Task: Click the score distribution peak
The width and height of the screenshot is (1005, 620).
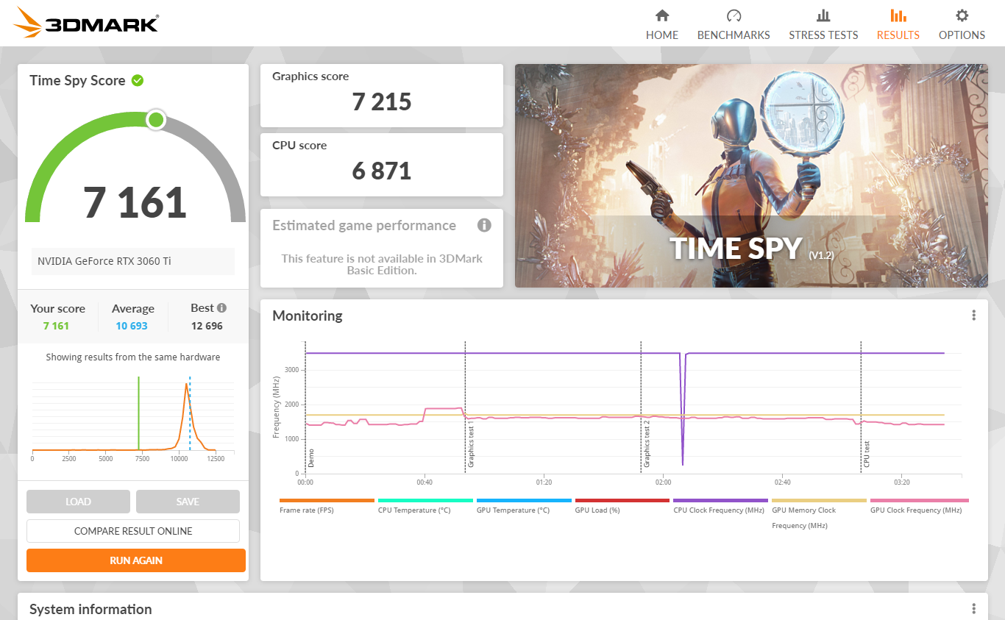Action: (x=186, y=385)
